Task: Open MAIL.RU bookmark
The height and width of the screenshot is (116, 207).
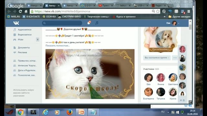Action: [14, 16]
